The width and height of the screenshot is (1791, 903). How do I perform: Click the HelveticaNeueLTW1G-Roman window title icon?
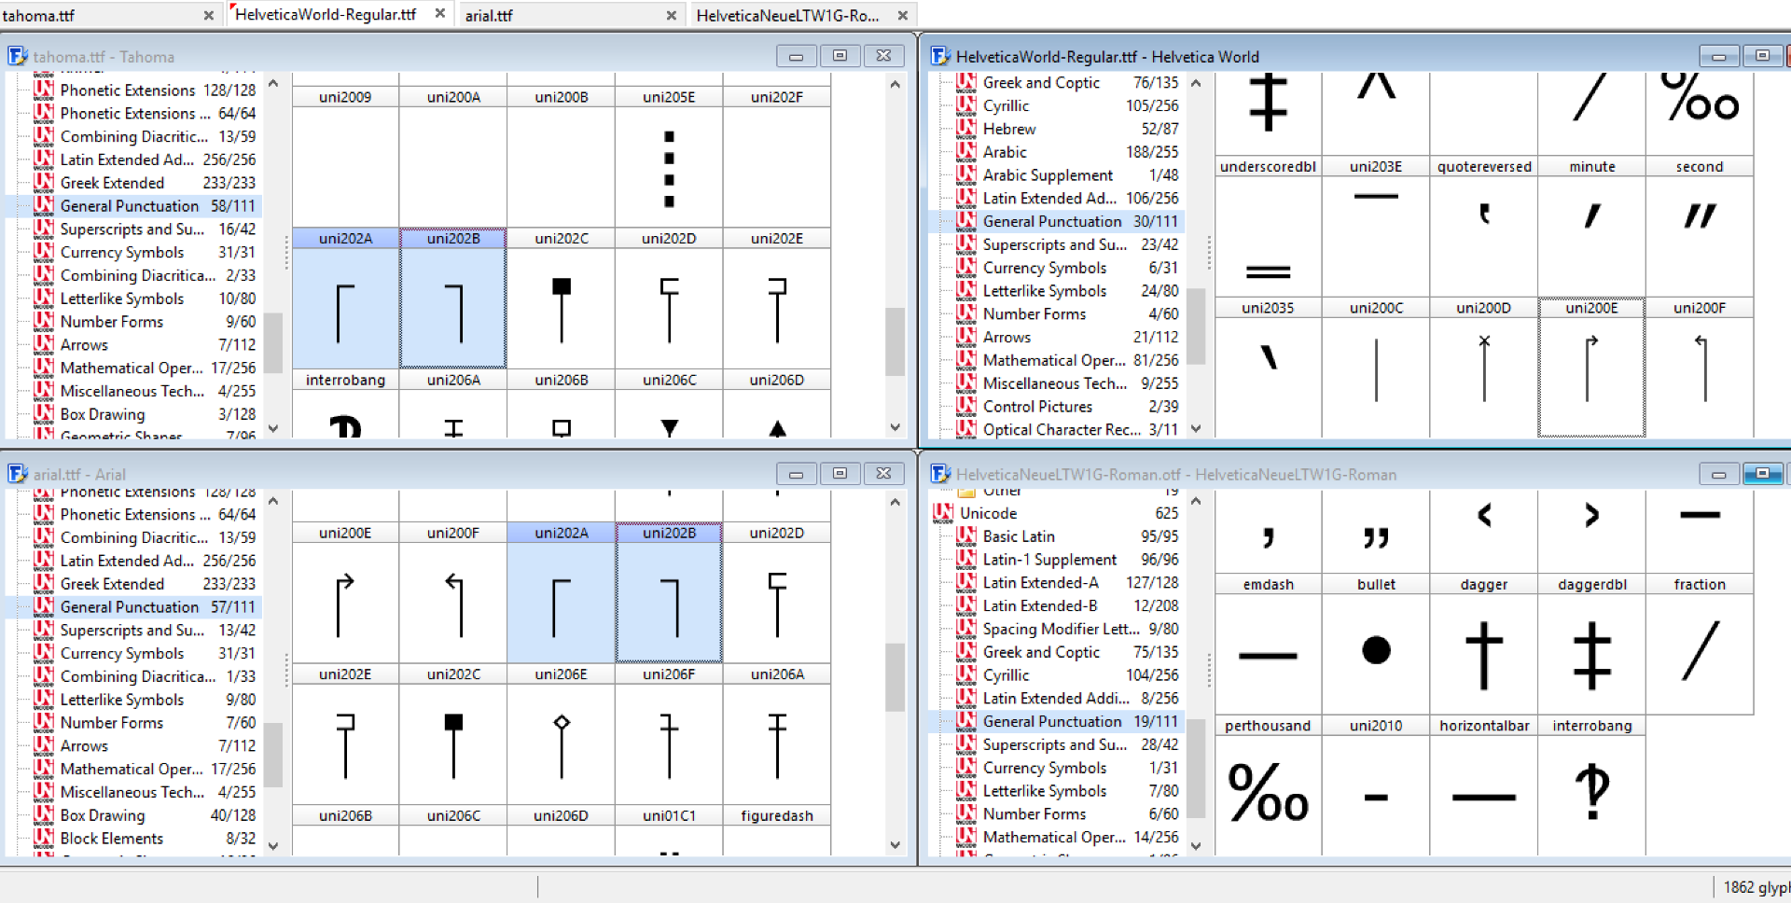point(940,474)
